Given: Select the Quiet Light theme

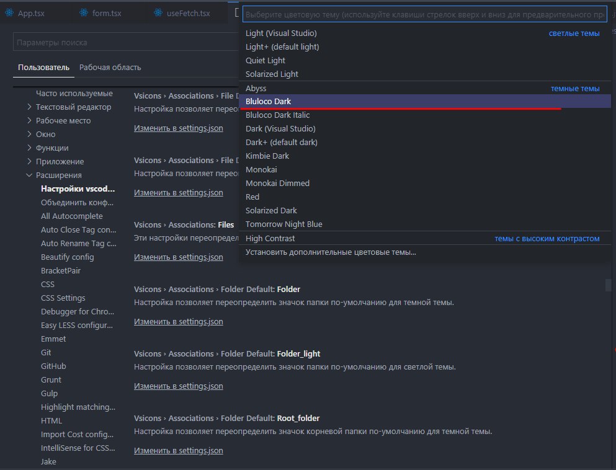Looking at the screenshot, I should (x=425, y=61).
